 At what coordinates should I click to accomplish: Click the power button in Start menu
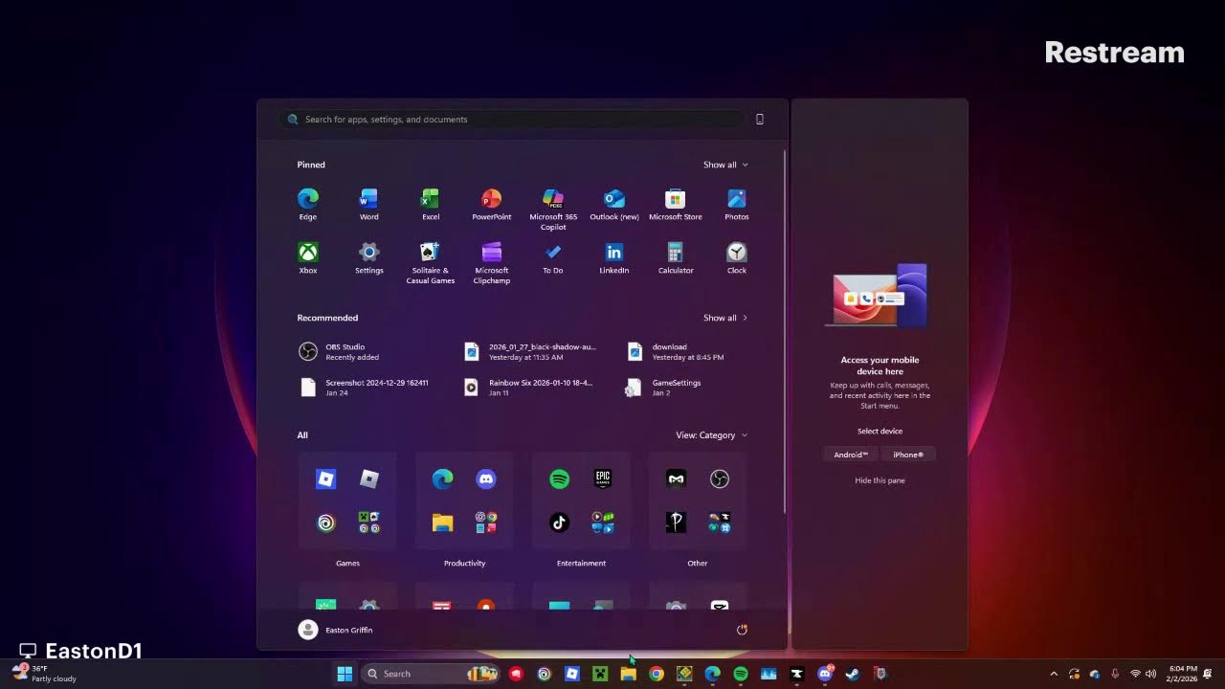742,630
